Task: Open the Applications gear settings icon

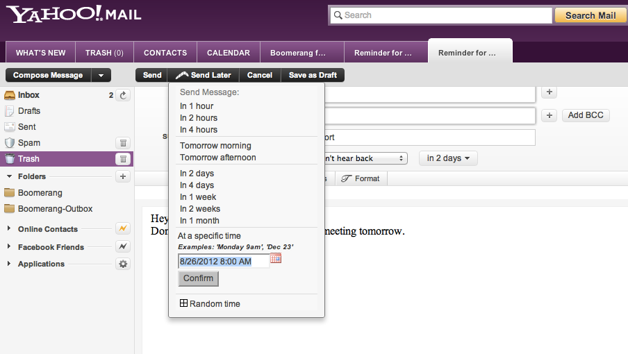Action: pyautogui.click(x=123, y=264)
